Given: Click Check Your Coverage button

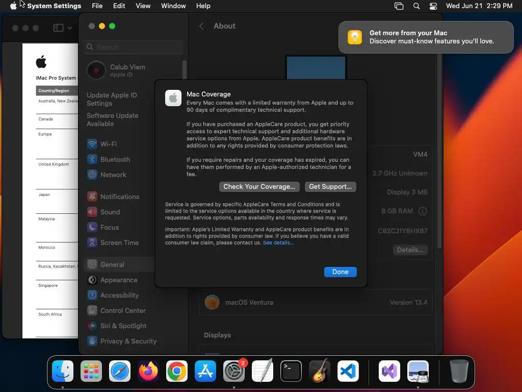Looking at the screenshot, I should pos(259,187).
